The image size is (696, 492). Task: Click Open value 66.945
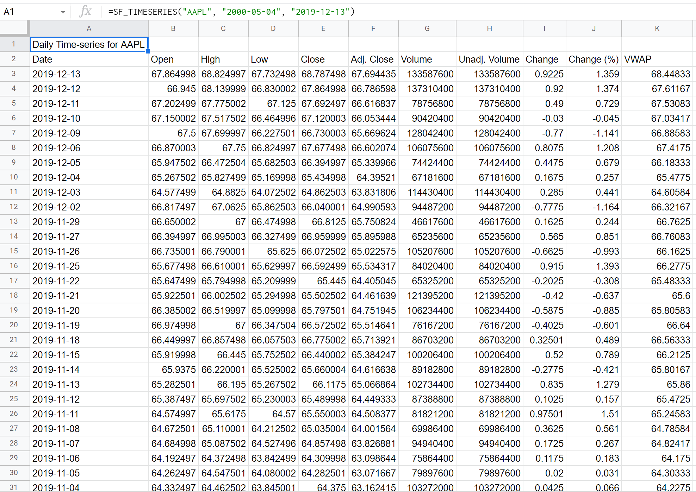coord(173,89)
